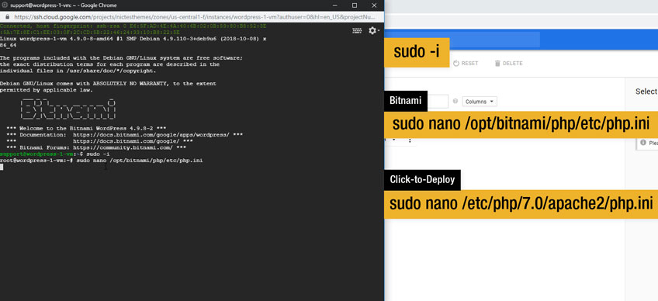This screenshot has height=301, width=658.
Task: Maximize the SSH Chrome window
Action: (x=355, y=5)
